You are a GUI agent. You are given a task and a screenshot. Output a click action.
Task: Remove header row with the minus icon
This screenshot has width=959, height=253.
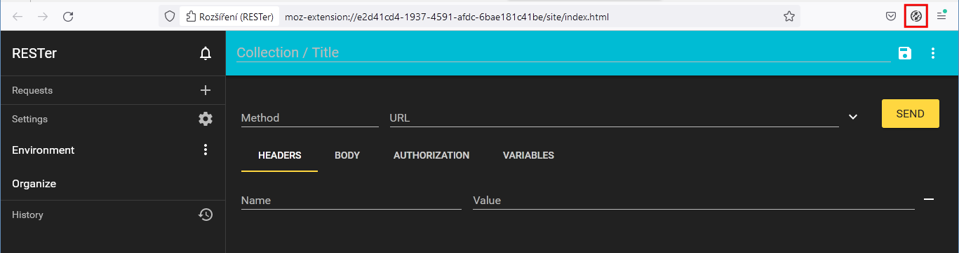pyautogui.click(x=929, y=199)
